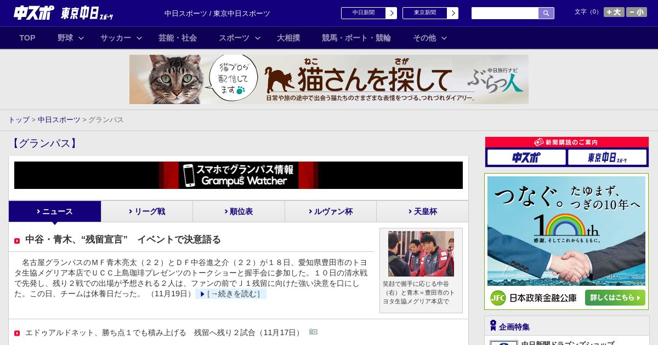Click the JFC logo in ad
Image resolution: width=658 pixels, height=345 pixels.
point(498,298)
